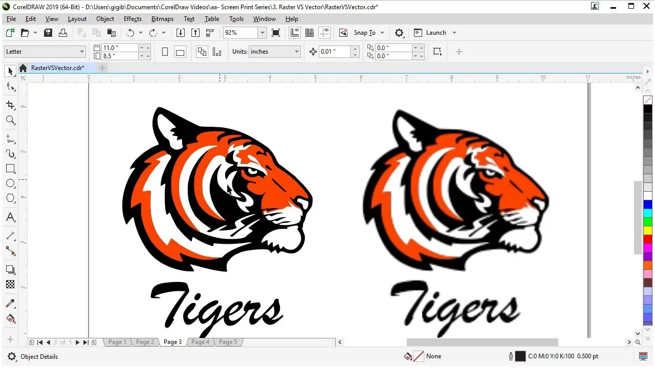Click the page width 11.0 field
Screen dimensions: 655x368
pyautogui.click(x=120, y=48)
